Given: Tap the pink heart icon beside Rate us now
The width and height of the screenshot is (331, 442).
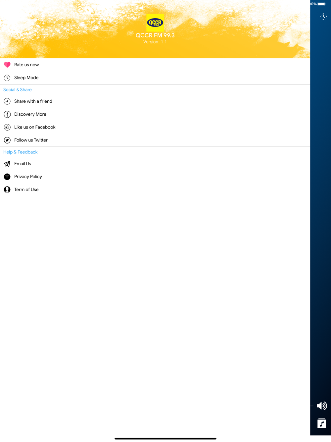Looking at the screenshot, I should coord(7,65).
